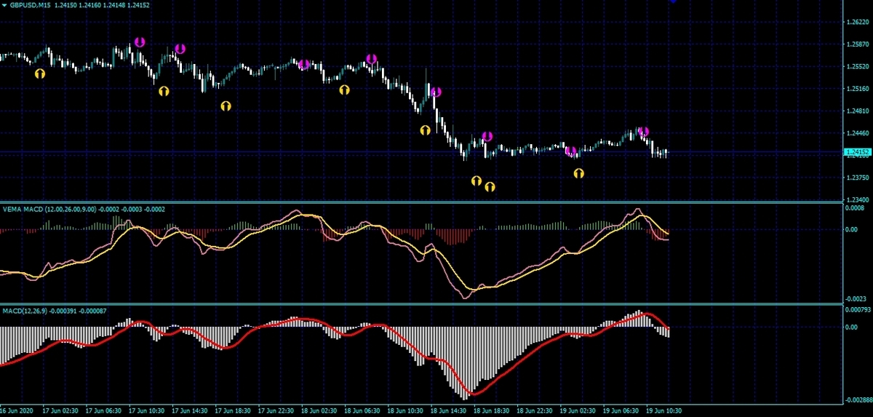The height and width of the screenshot is (417, 873).
Task: Click the 1.23400 price axis label
Action: (858, 199)
